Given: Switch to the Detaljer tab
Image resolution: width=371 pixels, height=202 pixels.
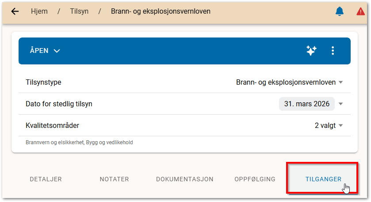Looking at the screenshot, I should pos(46,179).
